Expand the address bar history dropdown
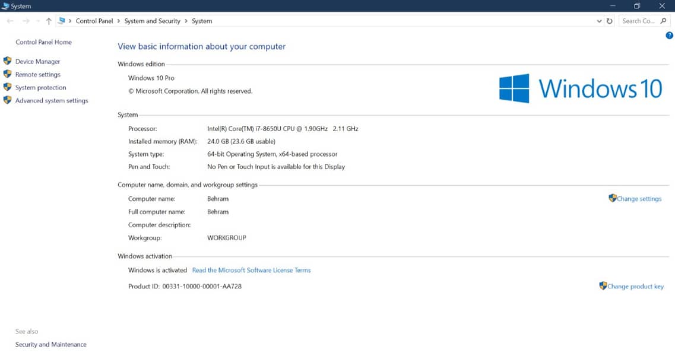Viewport: 675px width, 356px height. click(599, 21)
